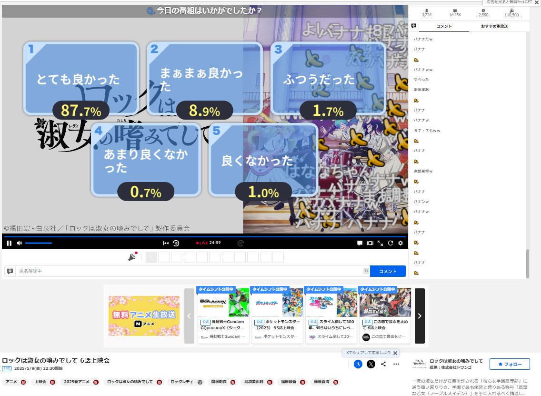Mute the player audio via speaker icon
This screenshot has width=541, height=396.
20,243
